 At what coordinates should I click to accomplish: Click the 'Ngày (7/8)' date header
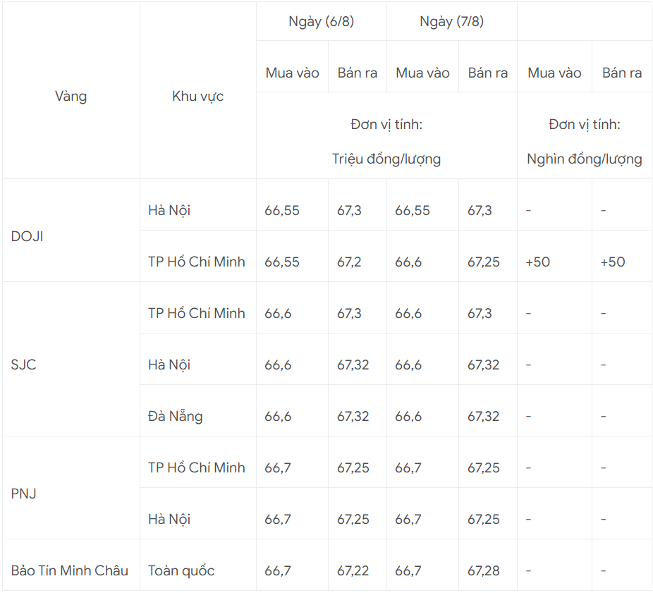click(451, 21)
